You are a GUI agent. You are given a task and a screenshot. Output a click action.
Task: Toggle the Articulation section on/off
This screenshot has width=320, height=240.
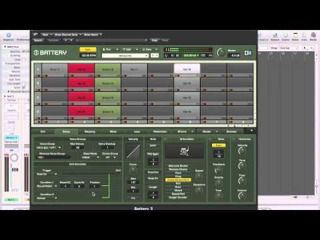click(165, 139)
